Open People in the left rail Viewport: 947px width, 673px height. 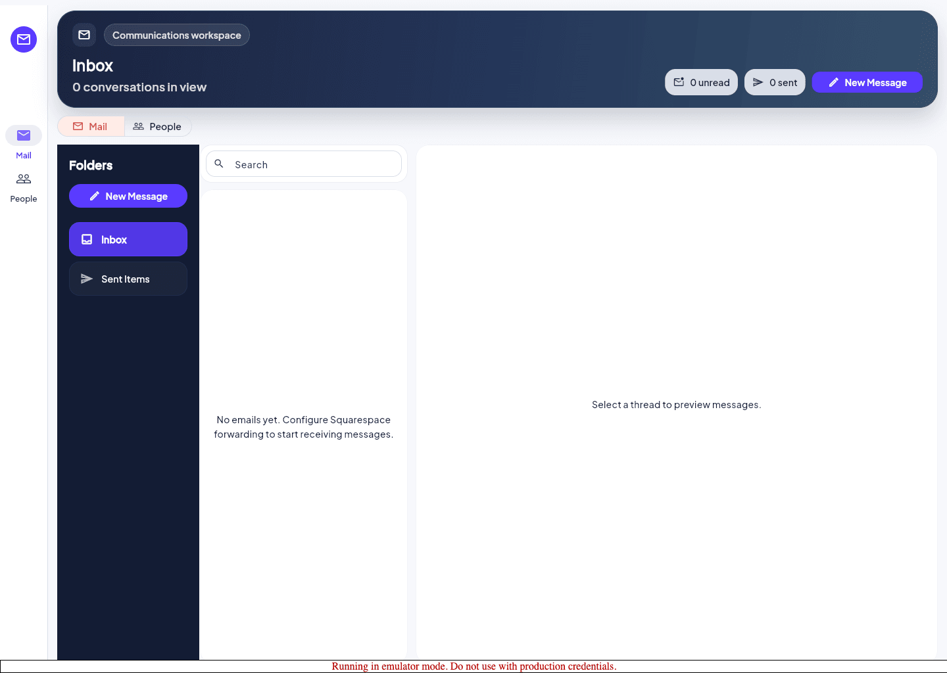tap(24, 187)
